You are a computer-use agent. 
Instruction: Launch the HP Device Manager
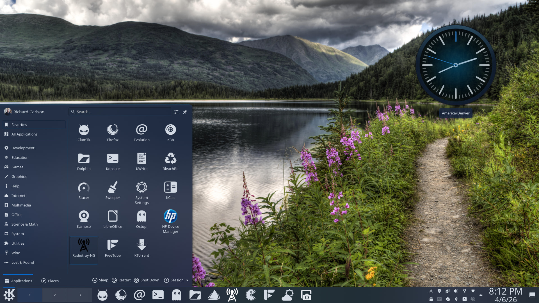tap(170, 221)
